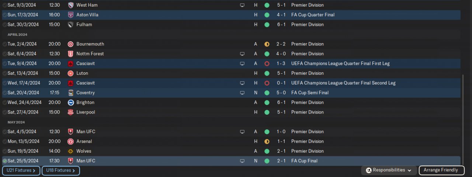The width and height of the screenshot is (472, 177).
Task: Click the vertical scrollbar on the fixtures list
Action: [x=463, y=116]
